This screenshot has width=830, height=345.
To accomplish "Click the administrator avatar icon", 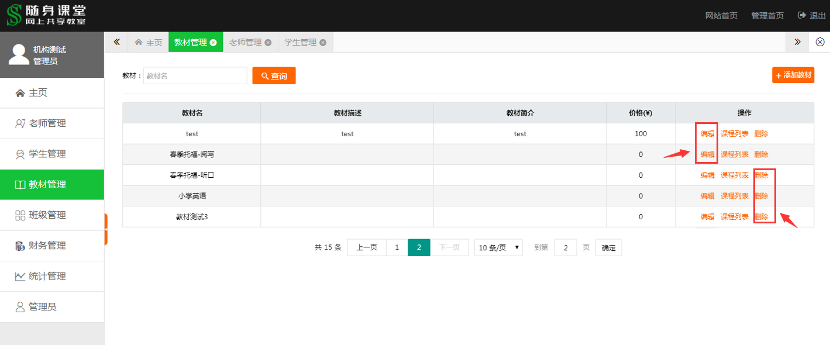I will [x=19, y=54].
